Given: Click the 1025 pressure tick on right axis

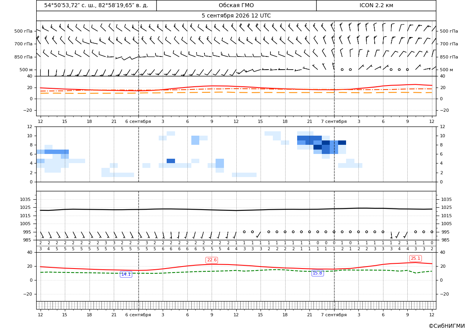Looking at the screenshot, I should (x=447, y=207).
